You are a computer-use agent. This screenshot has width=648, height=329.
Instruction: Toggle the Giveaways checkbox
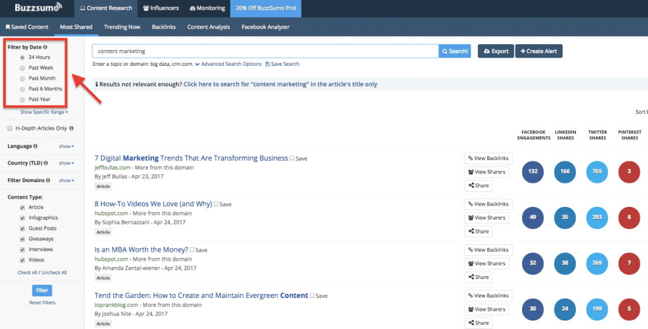tap(22, 239)
